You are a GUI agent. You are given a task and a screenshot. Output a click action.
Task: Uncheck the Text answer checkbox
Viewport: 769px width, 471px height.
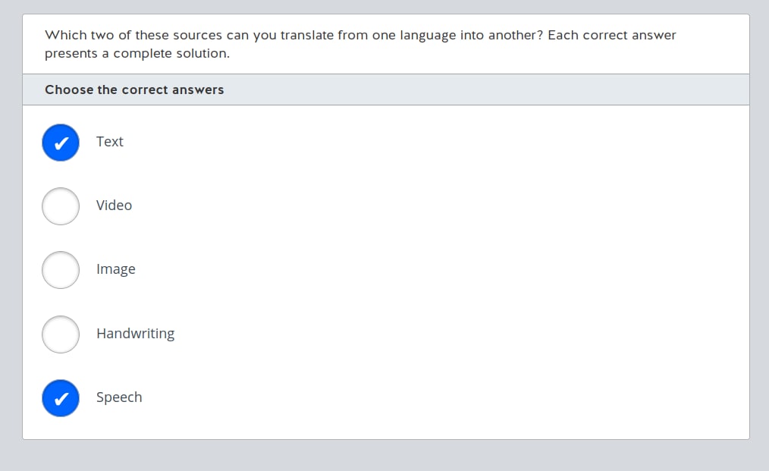pyautogui.click(x=61, y=143)
